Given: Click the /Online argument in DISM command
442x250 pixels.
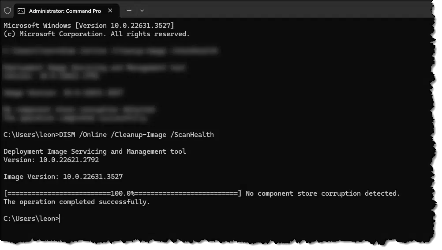Looking at the screenshot, I should pyautogui.click(x=93, y=135).
